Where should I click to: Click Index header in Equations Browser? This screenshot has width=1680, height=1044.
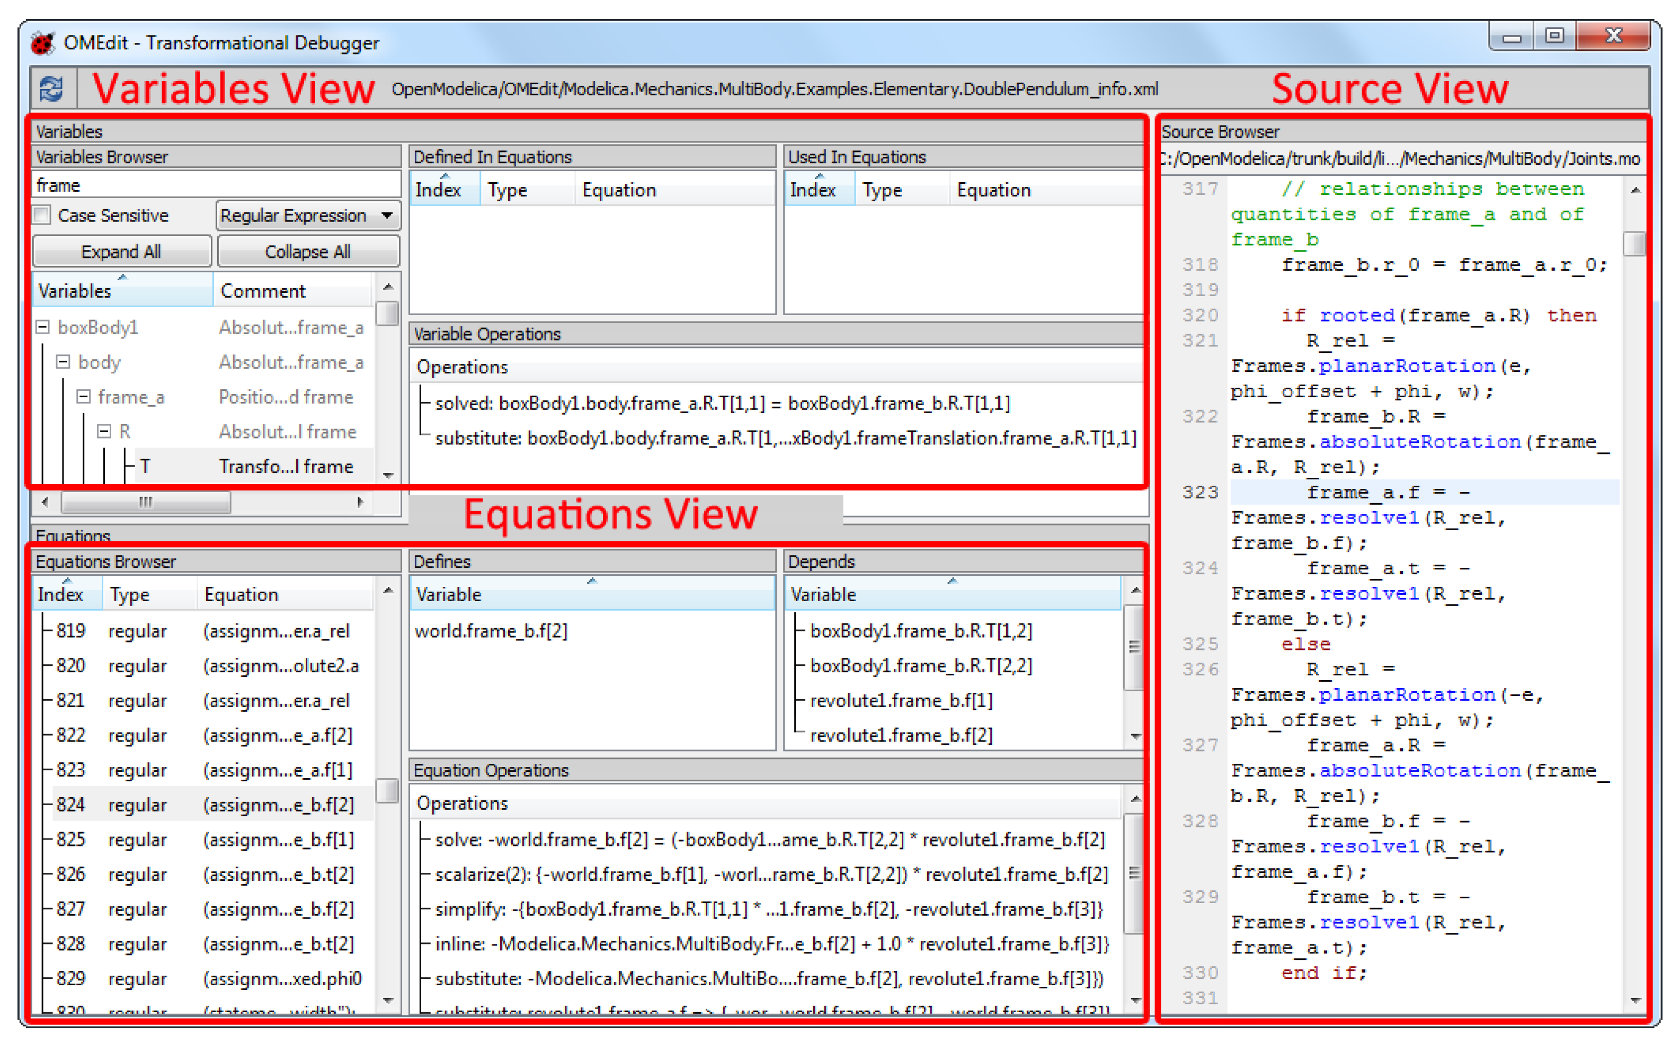[x=67, y=594]
